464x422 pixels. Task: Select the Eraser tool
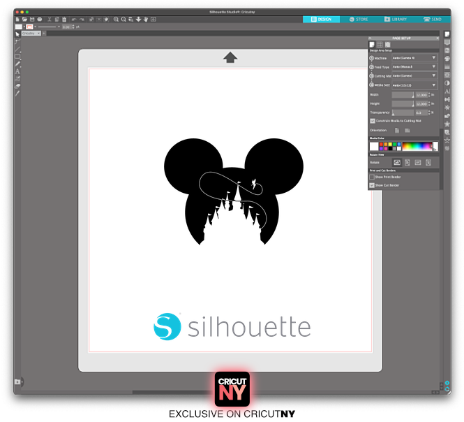(x=17, y=86)
